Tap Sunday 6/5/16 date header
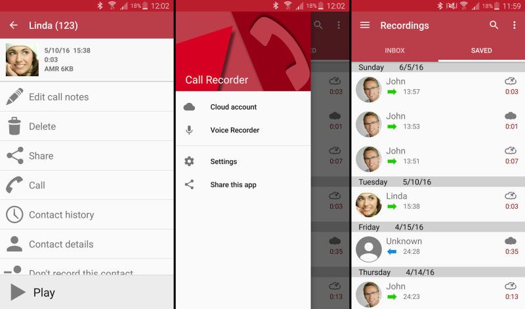Viewport: 525px width, 309px height. pos(438,68)
